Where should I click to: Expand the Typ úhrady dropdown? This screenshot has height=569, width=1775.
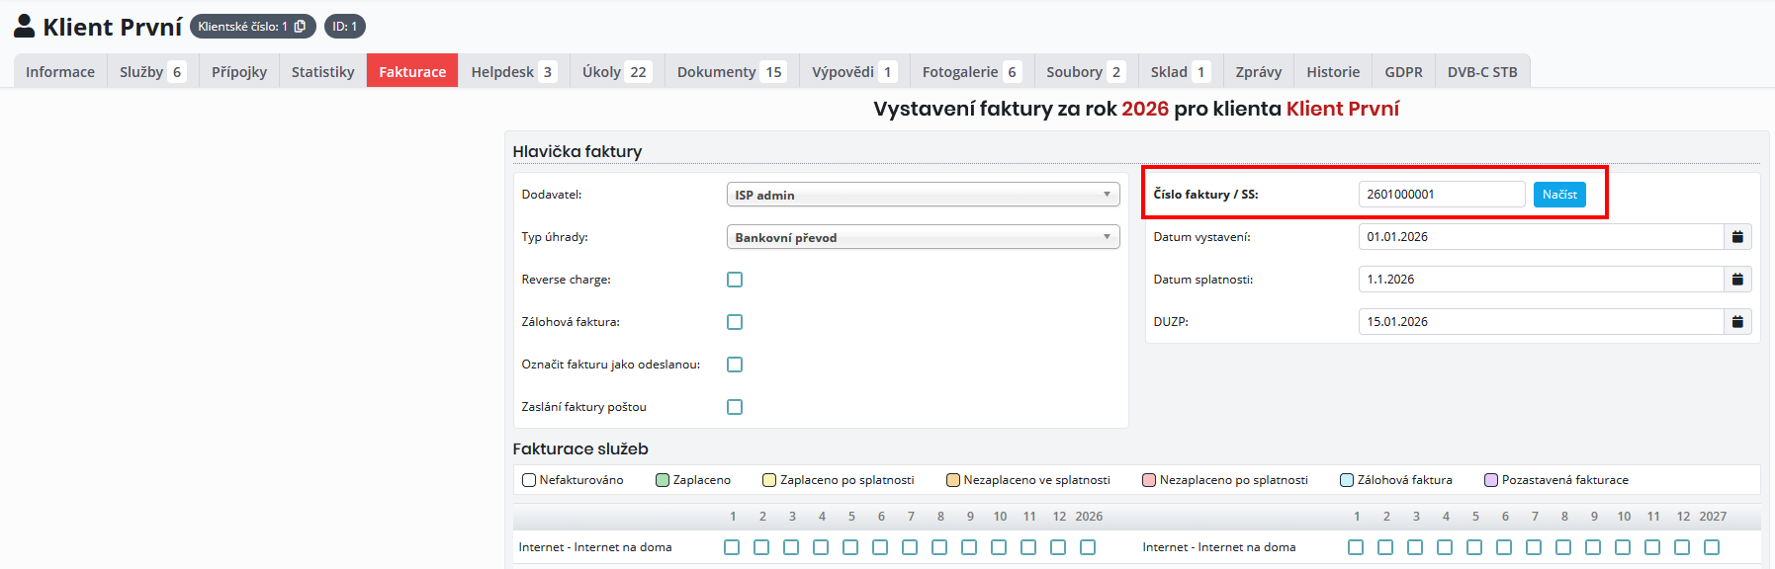tap(922, 237)
